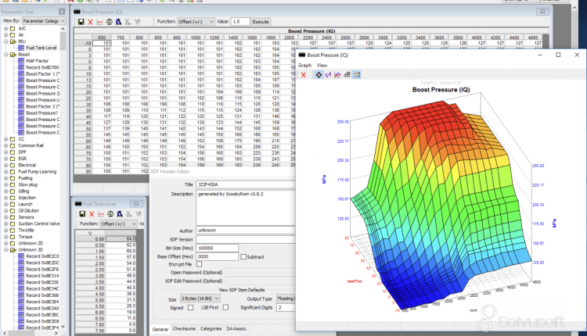Click blue metronome icon in Boost Pressure table toolbar
The height and width of the screenshot is (336, 587).
118,22
